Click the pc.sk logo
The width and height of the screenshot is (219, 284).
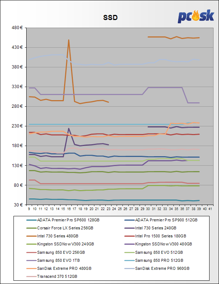pos(196,16)
